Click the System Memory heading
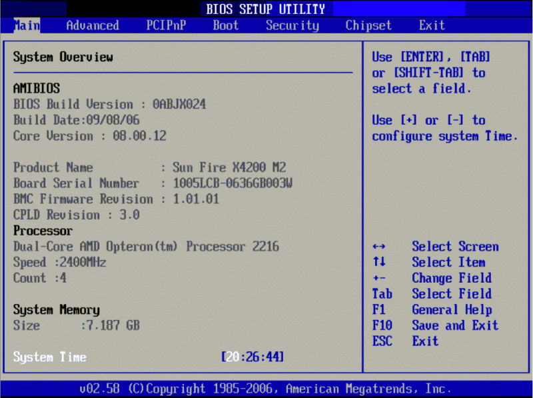Viewport: 533px width, 398px height. pyautogui.click(x=57, y=310)
